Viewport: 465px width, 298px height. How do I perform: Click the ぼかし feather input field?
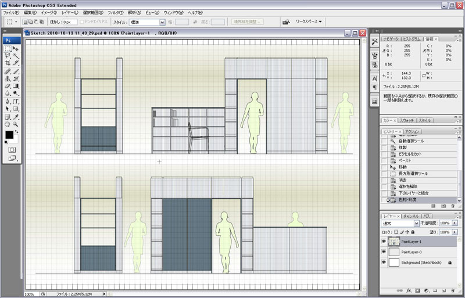coord(70,22)
